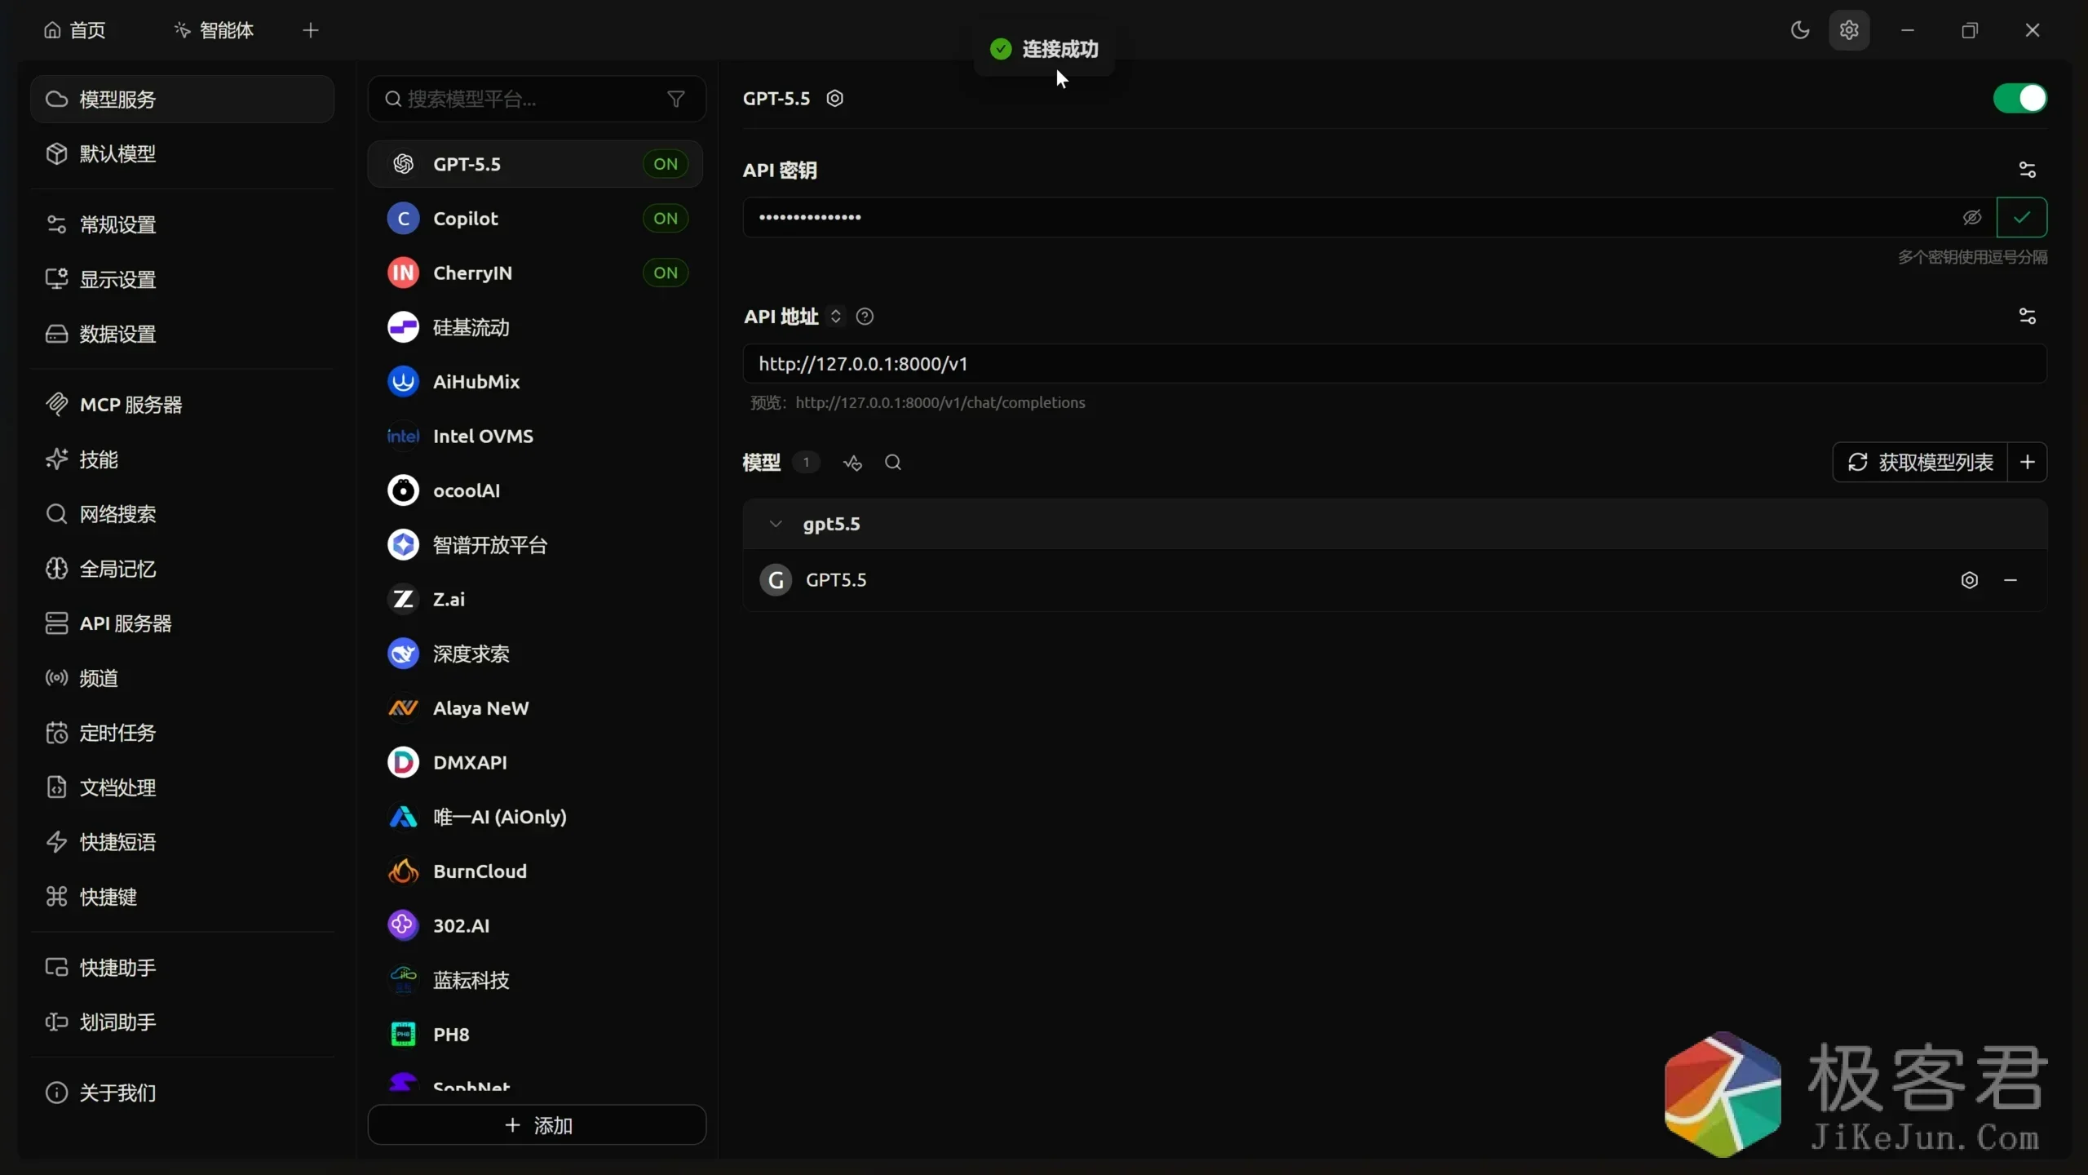Select the PH8 provider
The width and height of the screenshot is (2088, 1175).
click(535, 1035)
